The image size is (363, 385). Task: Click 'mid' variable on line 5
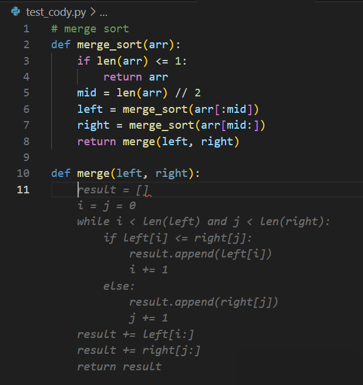click(x=87, y=93)
